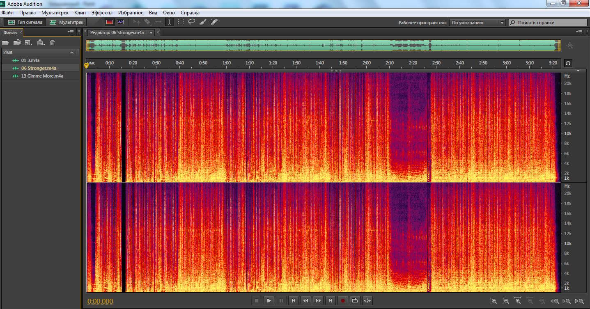Viewport: 590px width, 309px height.
Task: Toggle the spectral frequency display
Action: point(109,22)
